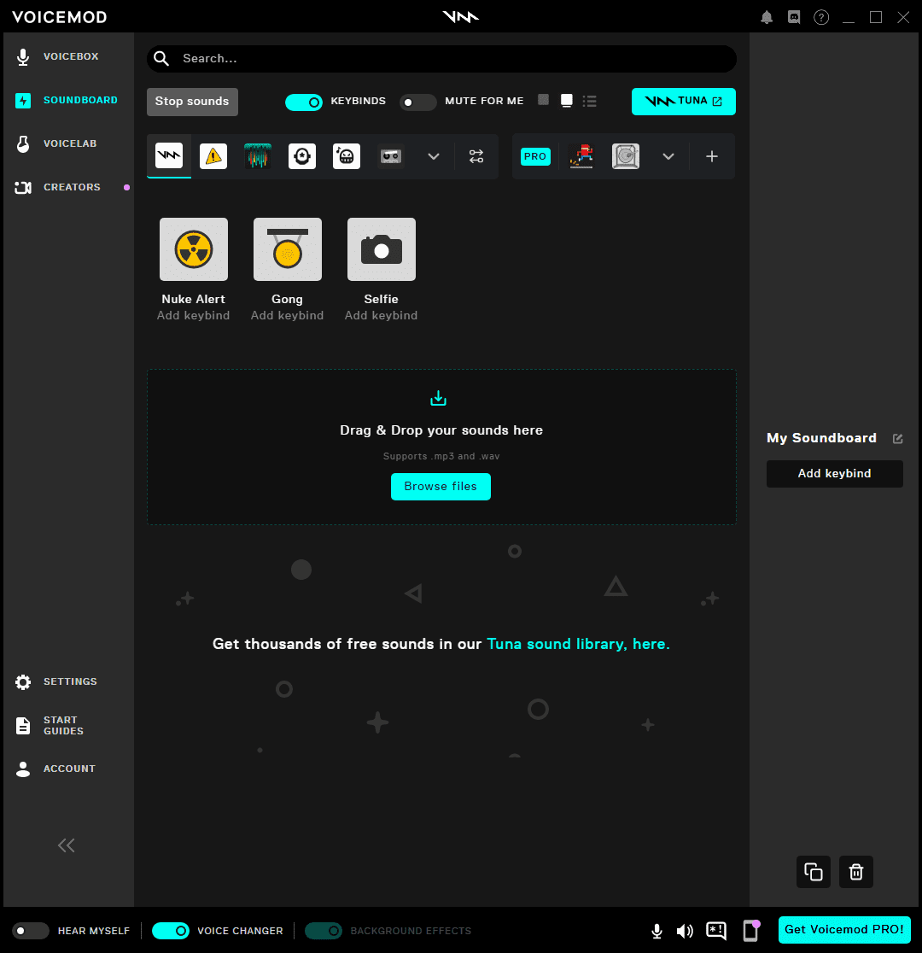The width and height of the screenshot is (922, 953).
Task: Add keybind under Selfie
Action: point(381,315)
